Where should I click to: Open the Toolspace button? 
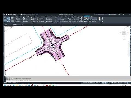point(5,19)
